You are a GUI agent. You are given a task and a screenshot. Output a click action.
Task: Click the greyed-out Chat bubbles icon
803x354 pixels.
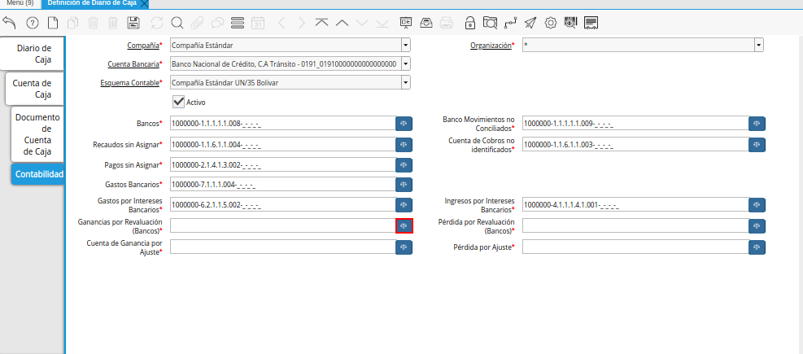(218, 23)
